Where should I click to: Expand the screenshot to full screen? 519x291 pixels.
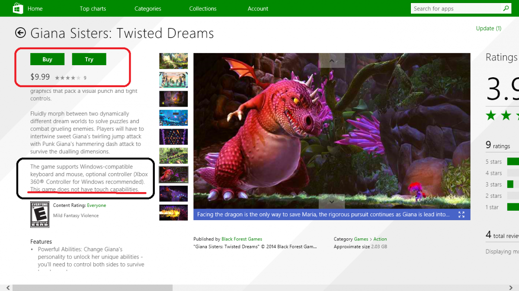point(461,215)
